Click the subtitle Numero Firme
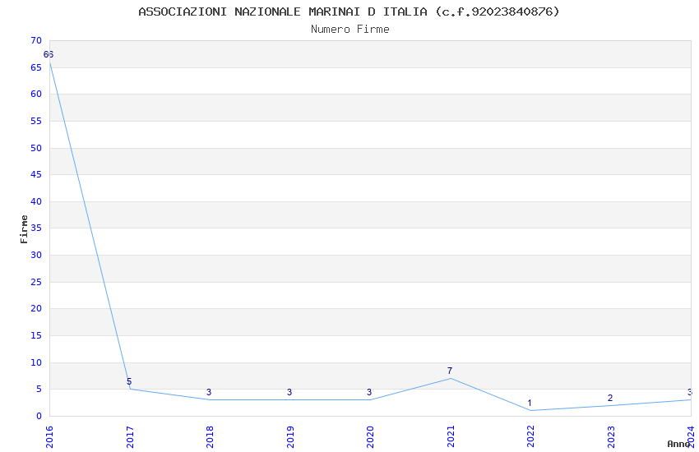Screen dimensions: 699x452 (350, 30)
